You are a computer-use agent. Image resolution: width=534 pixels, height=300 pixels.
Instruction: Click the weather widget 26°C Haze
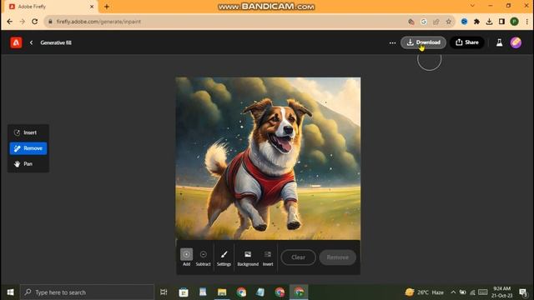click(x=425, y=292)
